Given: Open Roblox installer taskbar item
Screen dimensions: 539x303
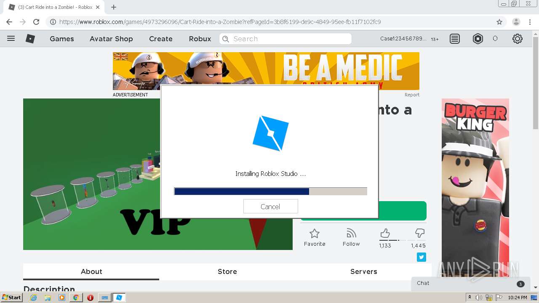Looking at the screenshot, I should pos(119,298).
